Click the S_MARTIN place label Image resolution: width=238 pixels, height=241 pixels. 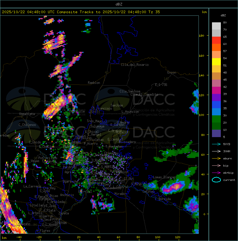pyautogui.click(x=108, y=167)
